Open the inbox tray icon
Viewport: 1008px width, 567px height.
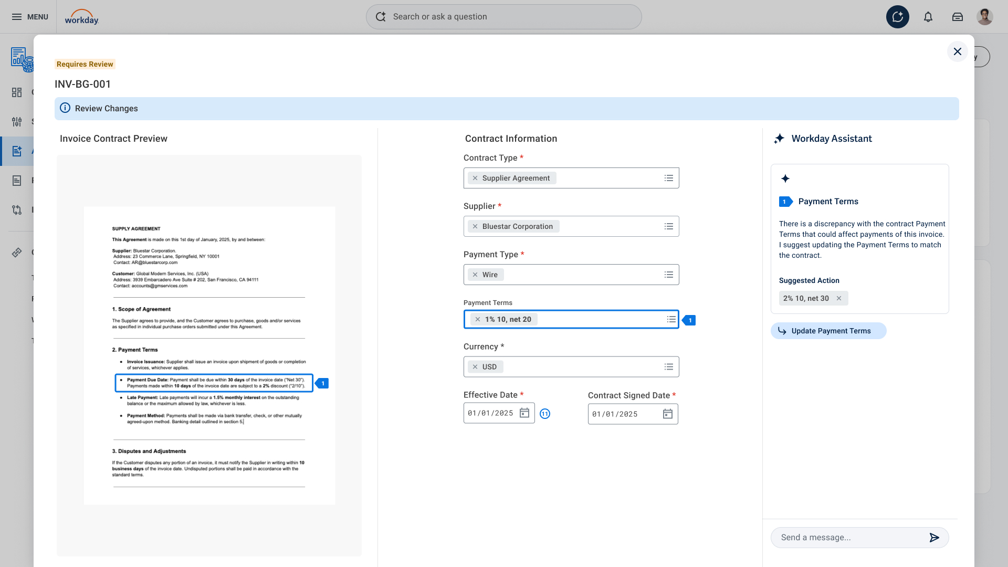pyautogui.click(x=958, y=17)
